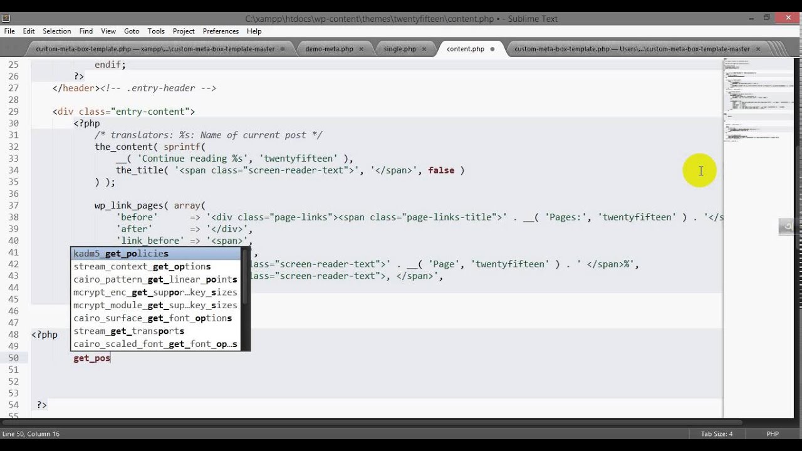The image size is (802, 451).
Task: Choose mcrypt_module_get_sup…key_sizes suggestion
Action: point(155,305)
